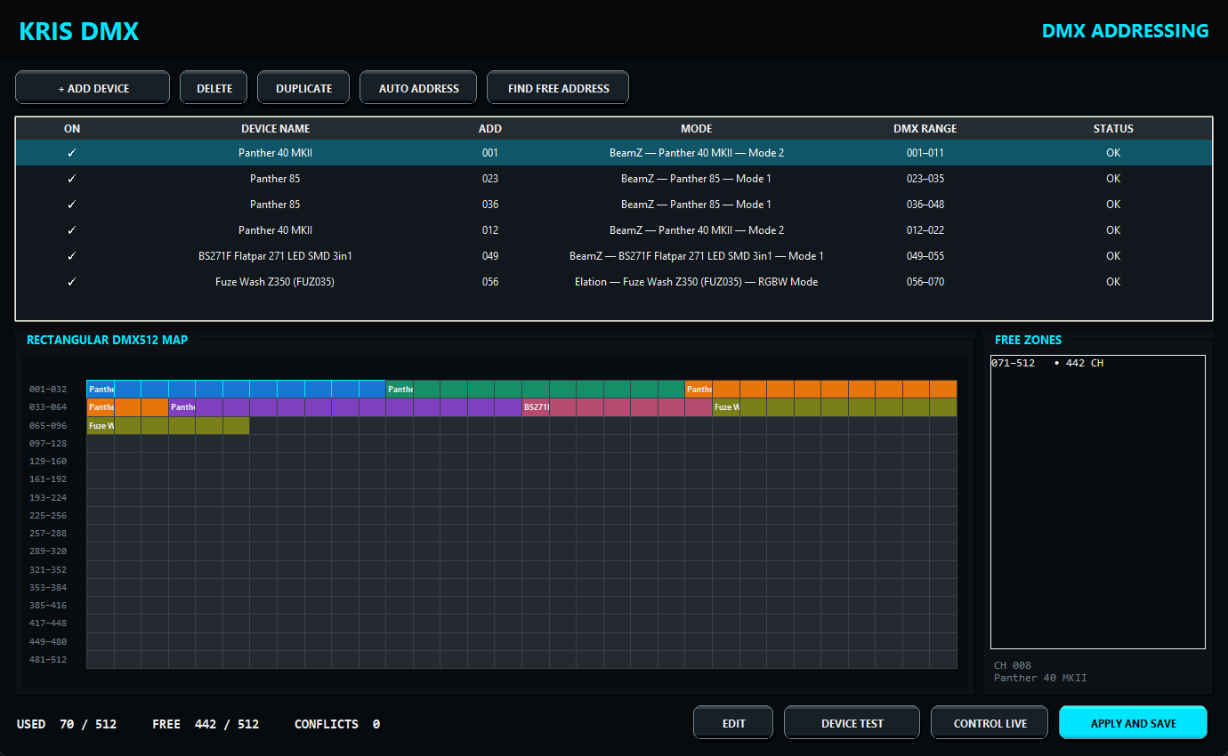Toggle ON checkmark for Fuze Wash Z350 row

[72, 282]
